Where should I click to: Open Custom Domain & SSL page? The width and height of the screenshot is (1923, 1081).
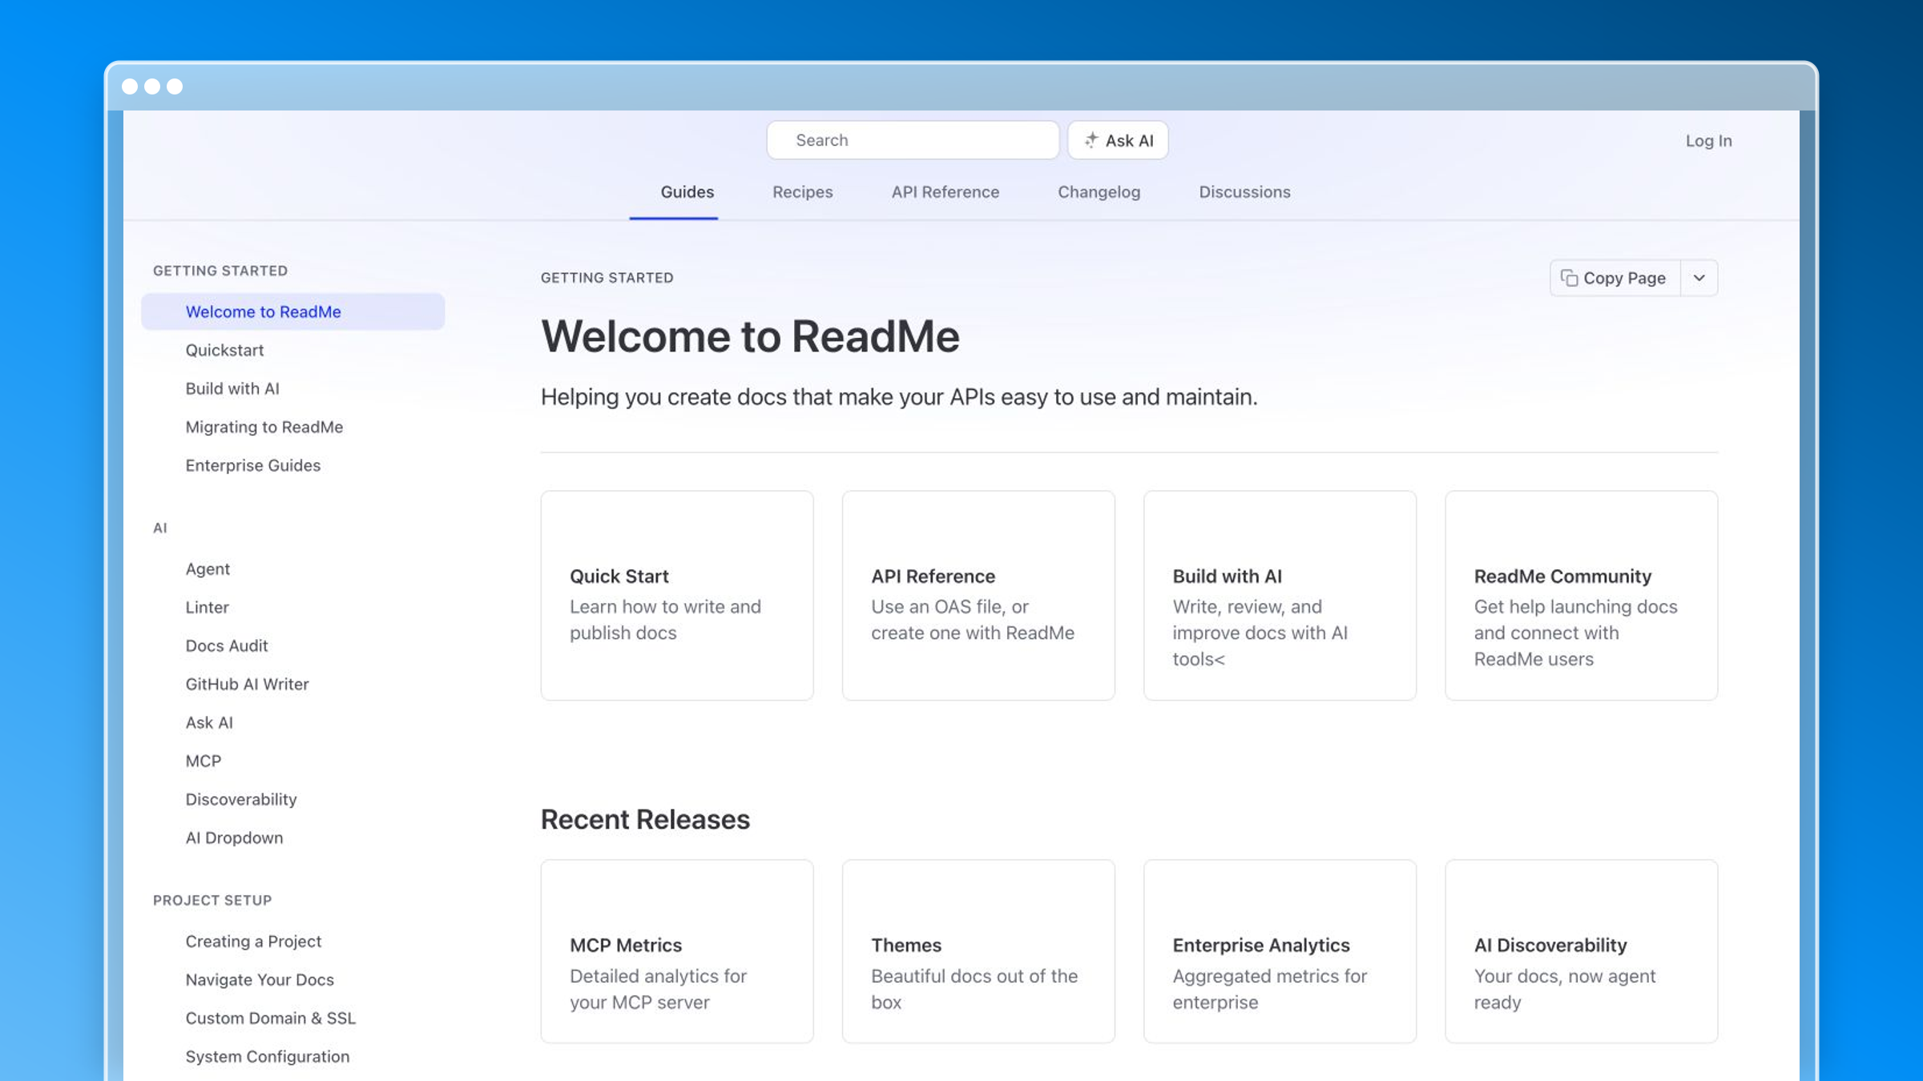[x=270, y=1019]
